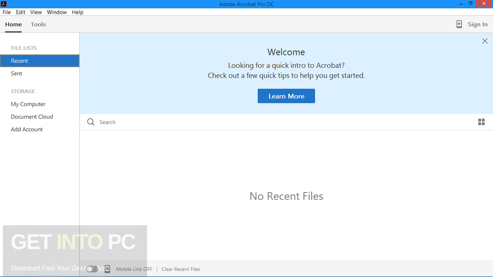The height and width of the screenshot is (277, 493).
Task: Click the Learn More button
Action: pyautogui.click(x=286, y=96)
